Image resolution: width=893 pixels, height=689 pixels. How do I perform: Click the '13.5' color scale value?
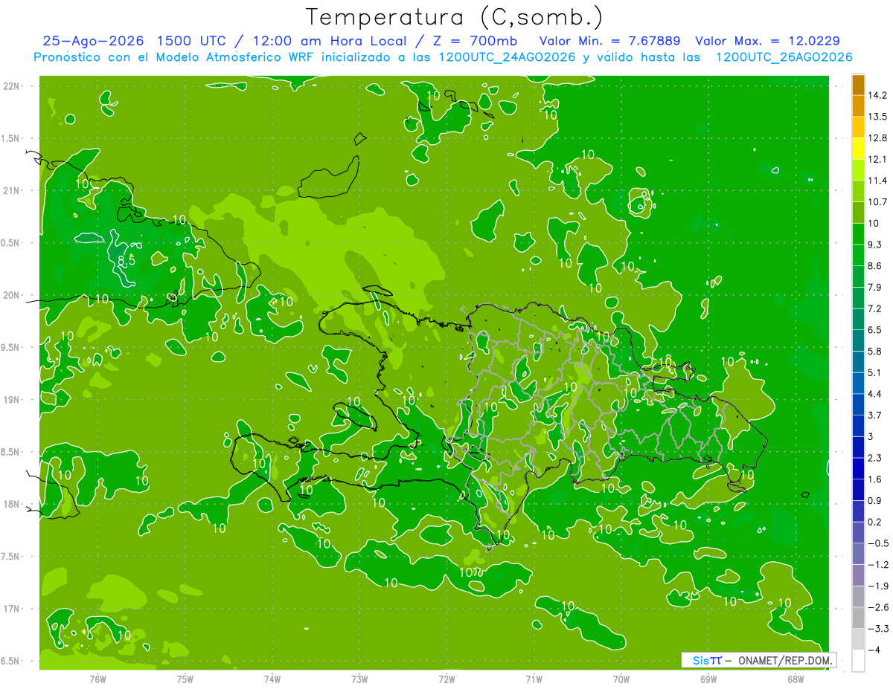coord(878,117)
